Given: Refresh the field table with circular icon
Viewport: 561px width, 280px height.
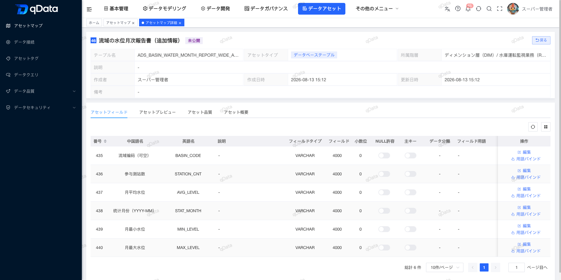Looking at the screenshot, I should click(x=533, y=127).
